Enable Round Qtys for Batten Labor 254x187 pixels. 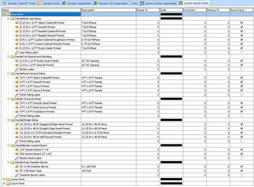(x=241, y=69)
